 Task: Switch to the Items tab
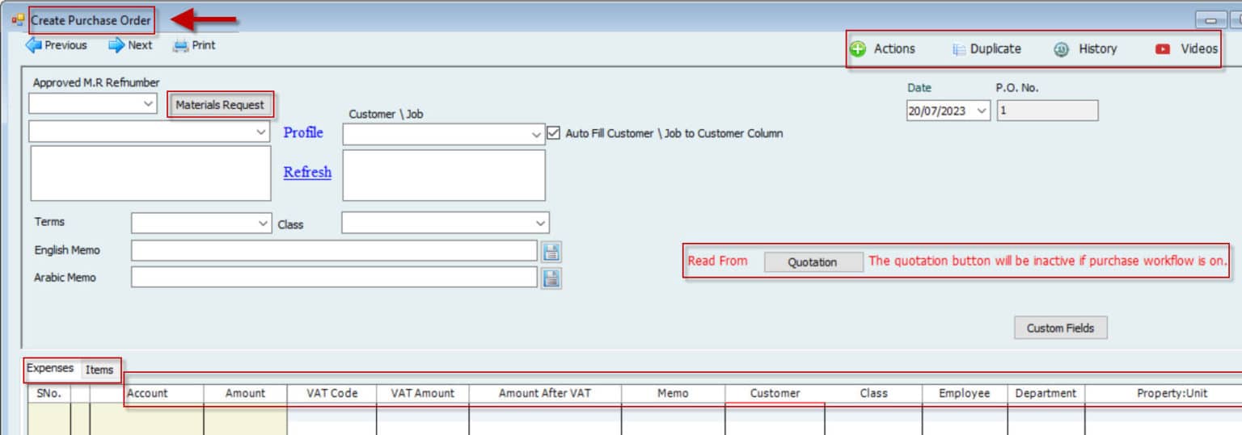click(x=99, y=370)
